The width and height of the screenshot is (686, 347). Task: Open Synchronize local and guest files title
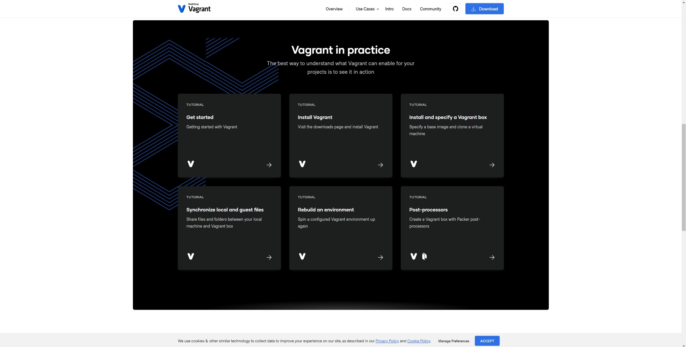point(225,210)
